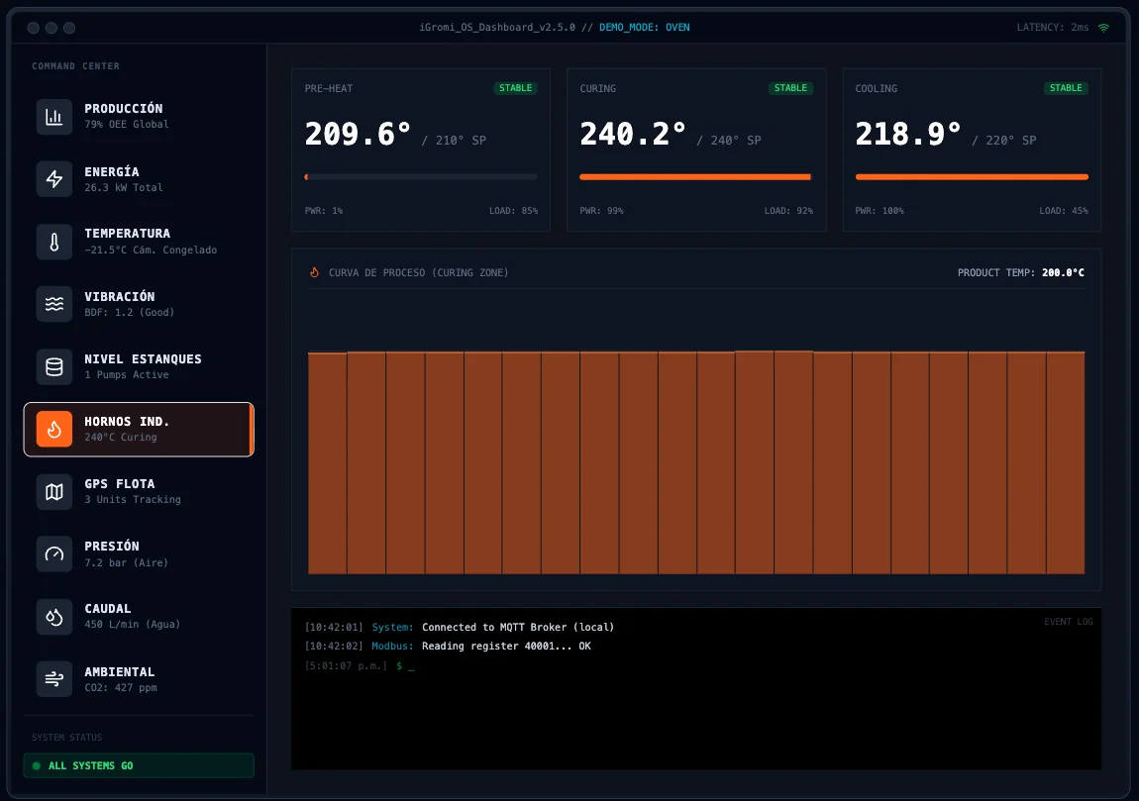Select the ENERGÍA menu label

pyautogui.click(x=112, y=171)
